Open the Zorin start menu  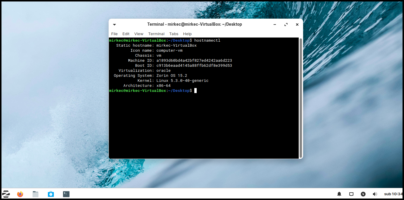[x=6, y=194]
